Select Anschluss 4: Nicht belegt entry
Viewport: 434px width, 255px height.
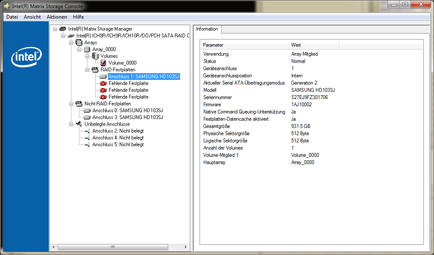click(x=118, y=138)
